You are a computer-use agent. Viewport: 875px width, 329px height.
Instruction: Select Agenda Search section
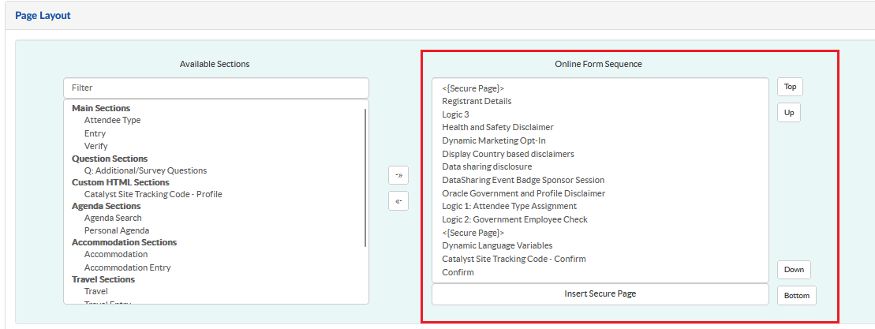[113, 218]
